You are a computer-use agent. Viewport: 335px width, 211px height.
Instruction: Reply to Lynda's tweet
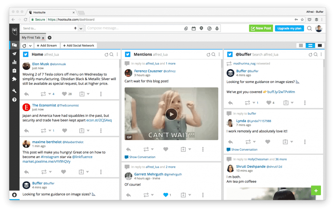(230, 142)
